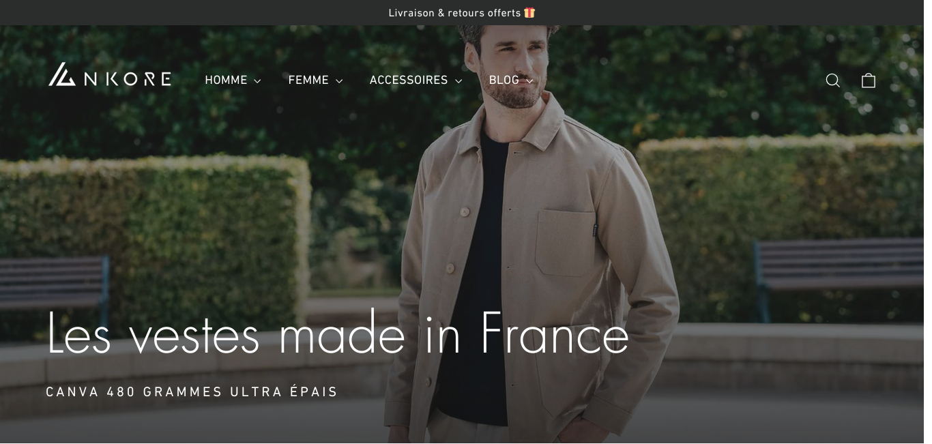This screenshot has height=444, width=932.
Task: Click the jacket's chest pocket in hero photo
Action: (x=566, y=243)
